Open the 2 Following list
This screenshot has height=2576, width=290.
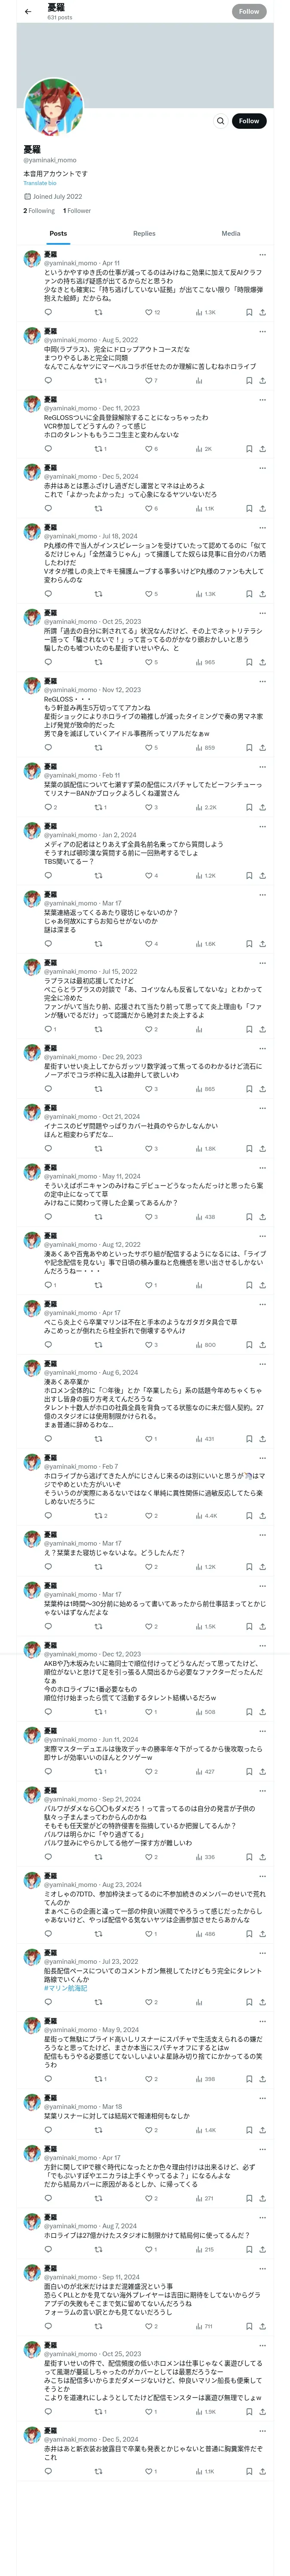point(39,211)
